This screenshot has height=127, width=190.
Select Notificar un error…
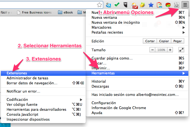click(x=43, y=91)
